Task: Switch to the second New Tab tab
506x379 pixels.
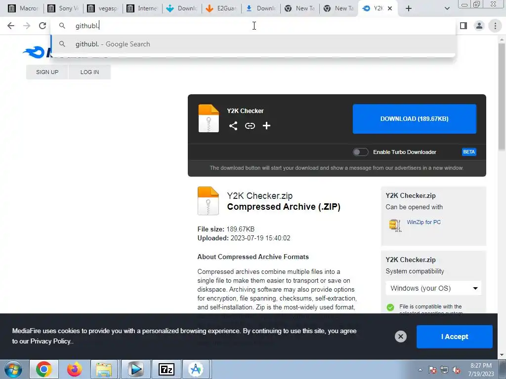Action: pos(339,8)
